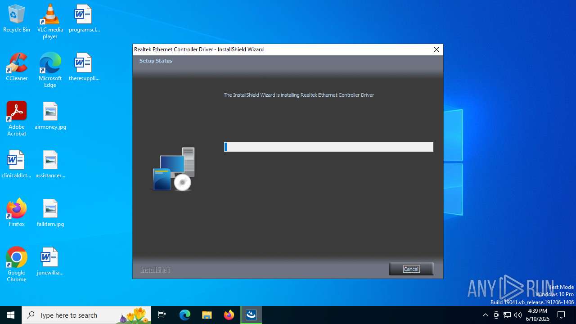
Task: Select the junewillia... Word document
Action: [x=50, y=262]
